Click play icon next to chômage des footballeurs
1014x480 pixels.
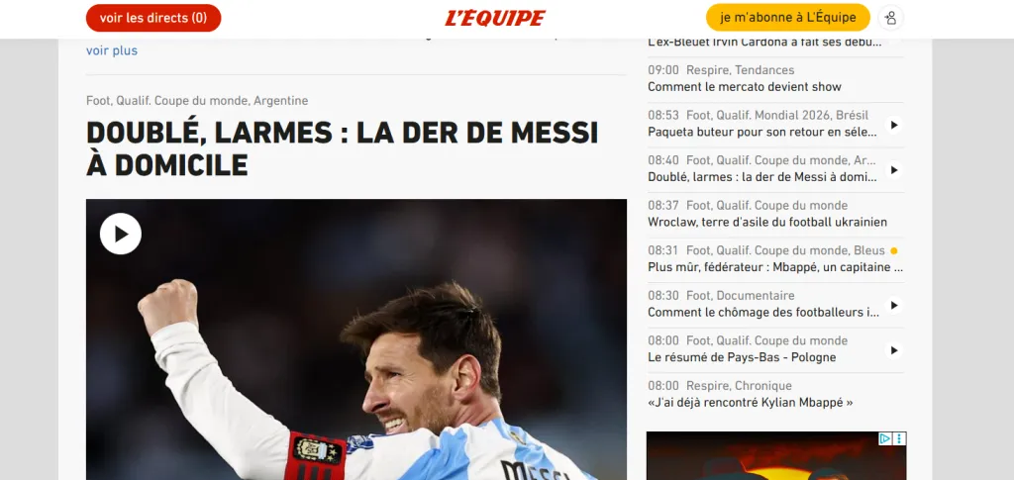coord(894,305)
